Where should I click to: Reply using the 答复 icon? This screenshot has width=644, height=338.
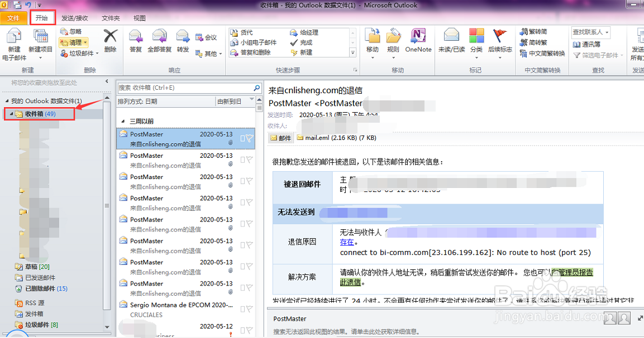point(136,41)
